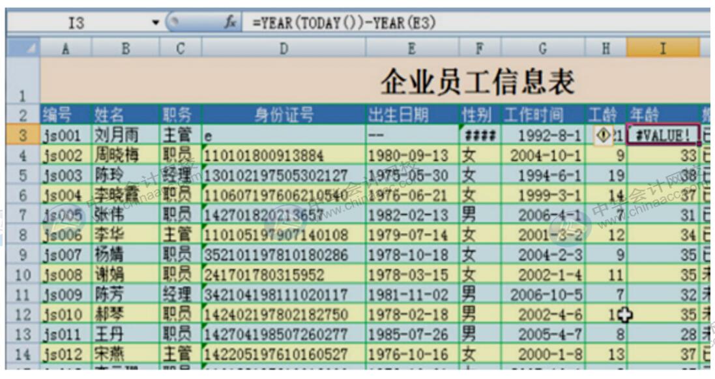Select column E header
The width and height of the screenshot is (715, 379).
[x=412, y=48]
